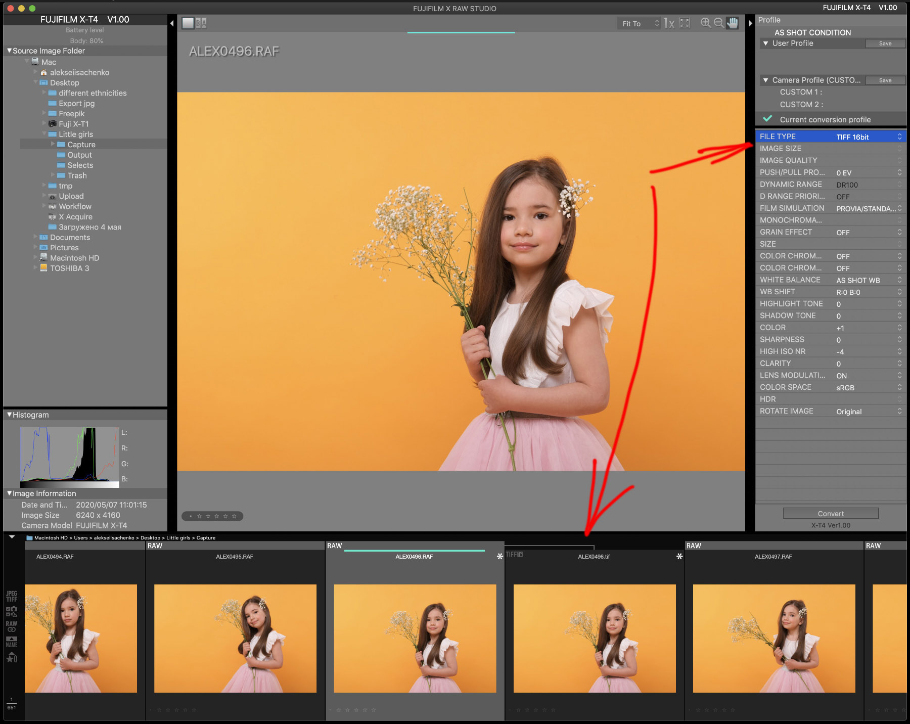910x724 pixels.
Task: Click the fit-to-window expand icon
Action: [685, 23]
